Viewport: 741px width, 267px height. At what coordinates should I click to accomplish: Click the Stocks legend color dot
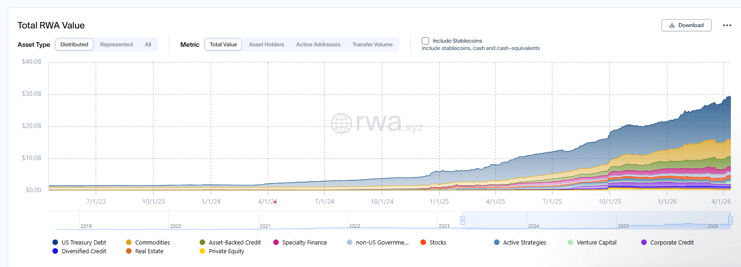click(423, 242)
